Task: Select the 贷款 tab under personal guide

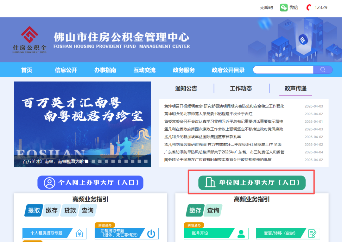Action: pyautogui.click(x=70, y=210)
